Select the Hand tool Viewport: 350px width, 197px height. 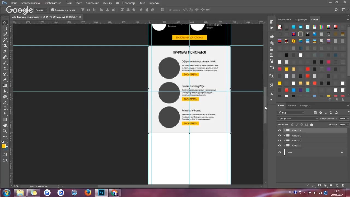(x=5, y=125)
